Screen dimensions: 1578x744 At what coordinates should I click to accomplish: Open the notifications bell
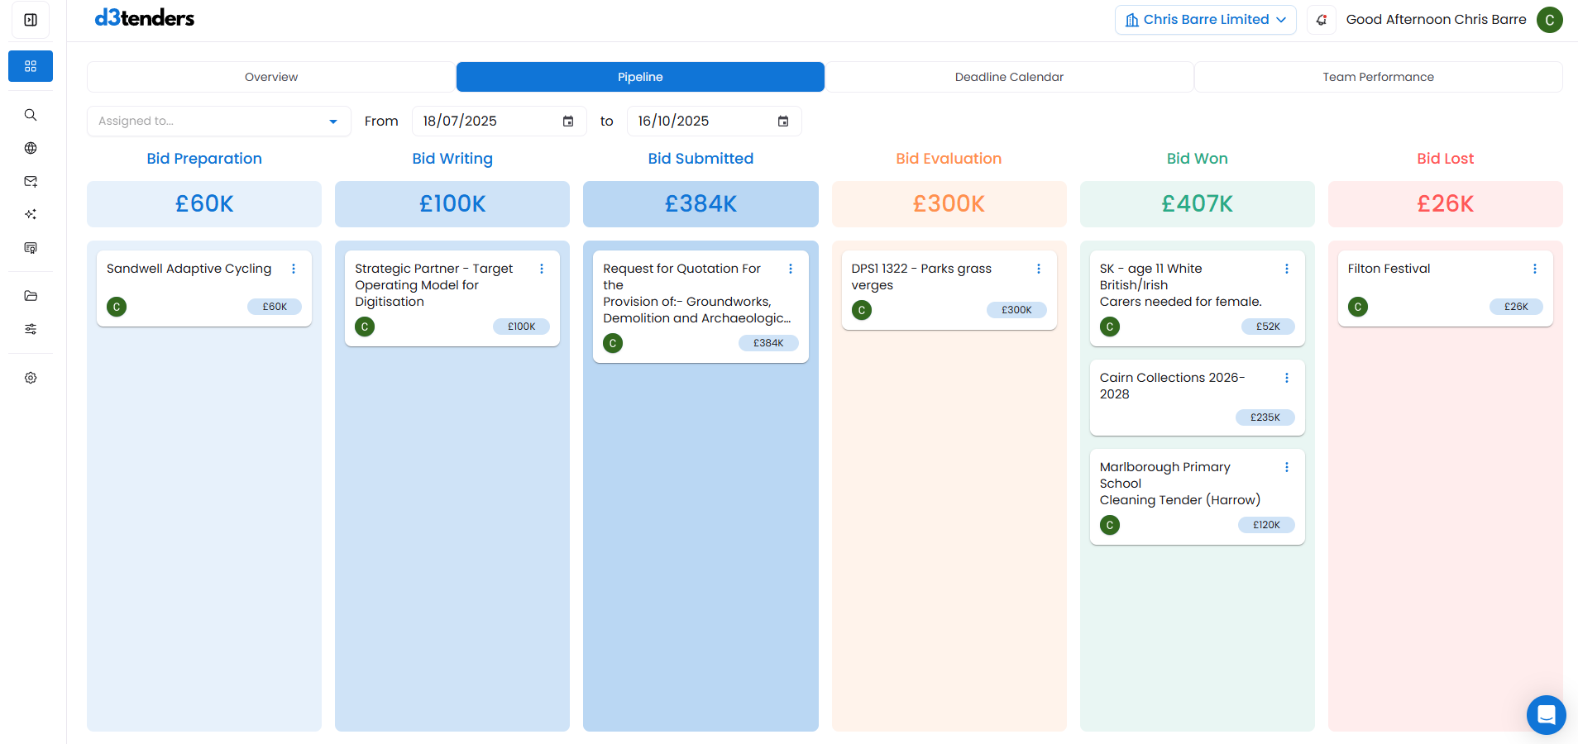point(1321,19)
